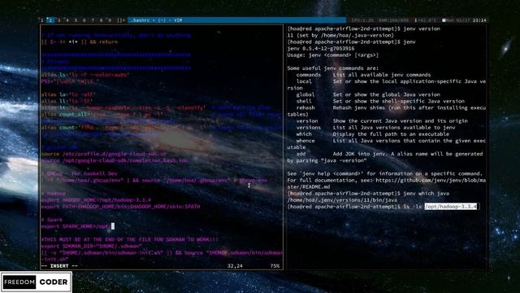Click the highlighted /opt/hadoop-3.3.4 text in terminal
The height and width of the screenshot is (293, 520).
pos(451,207)
